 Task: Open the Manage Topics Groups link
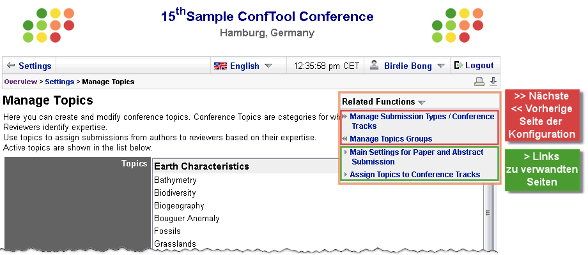(391, 139)
